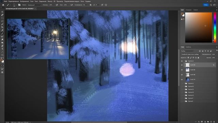The width and height of the screenshot is (218, 123).
Task: Toggle pressure-for-size button in options bar
Action: pos(102,5)
